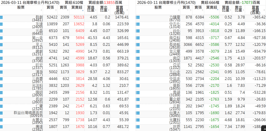Sort buy-side table by 買賣超 column
This screenshot has width=266, height=131.
point(77,8)
